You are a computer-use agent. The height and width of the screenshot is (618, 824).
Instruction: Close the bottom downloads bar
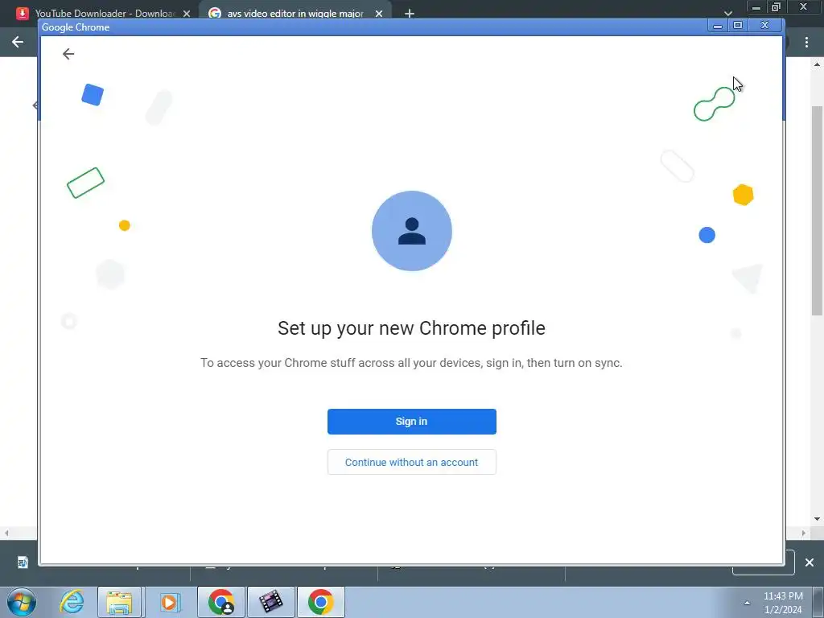coord(810,562)
